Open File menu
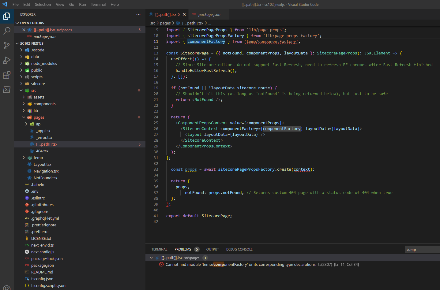The image size is (440, 290). click(x=16, y=4)
